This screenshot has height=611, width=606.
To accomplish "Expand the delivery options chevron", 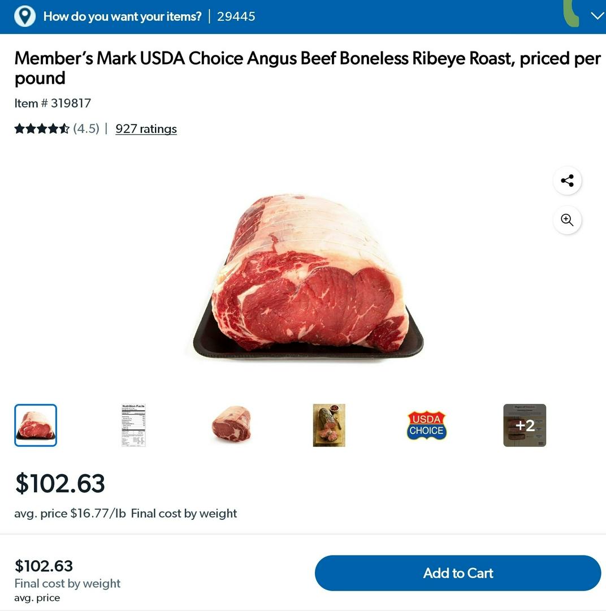I will click(x=597, y=16).
